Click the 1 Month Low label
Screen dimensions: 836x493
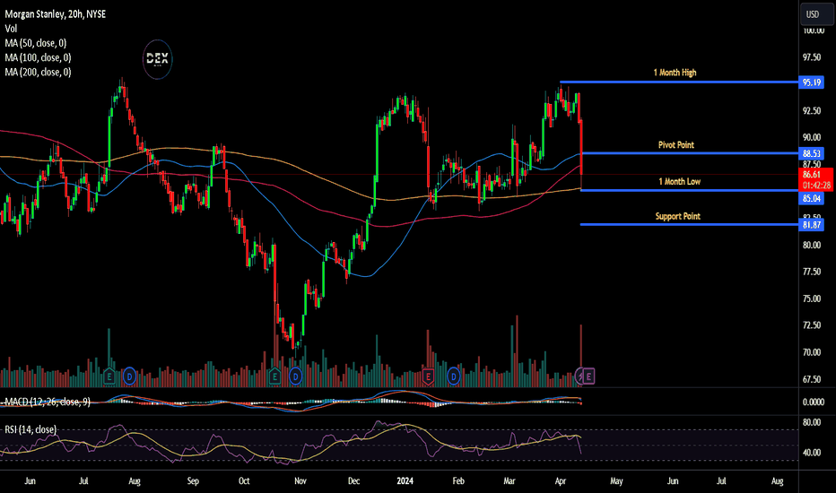pyautogui.click(x=679, y=182)
